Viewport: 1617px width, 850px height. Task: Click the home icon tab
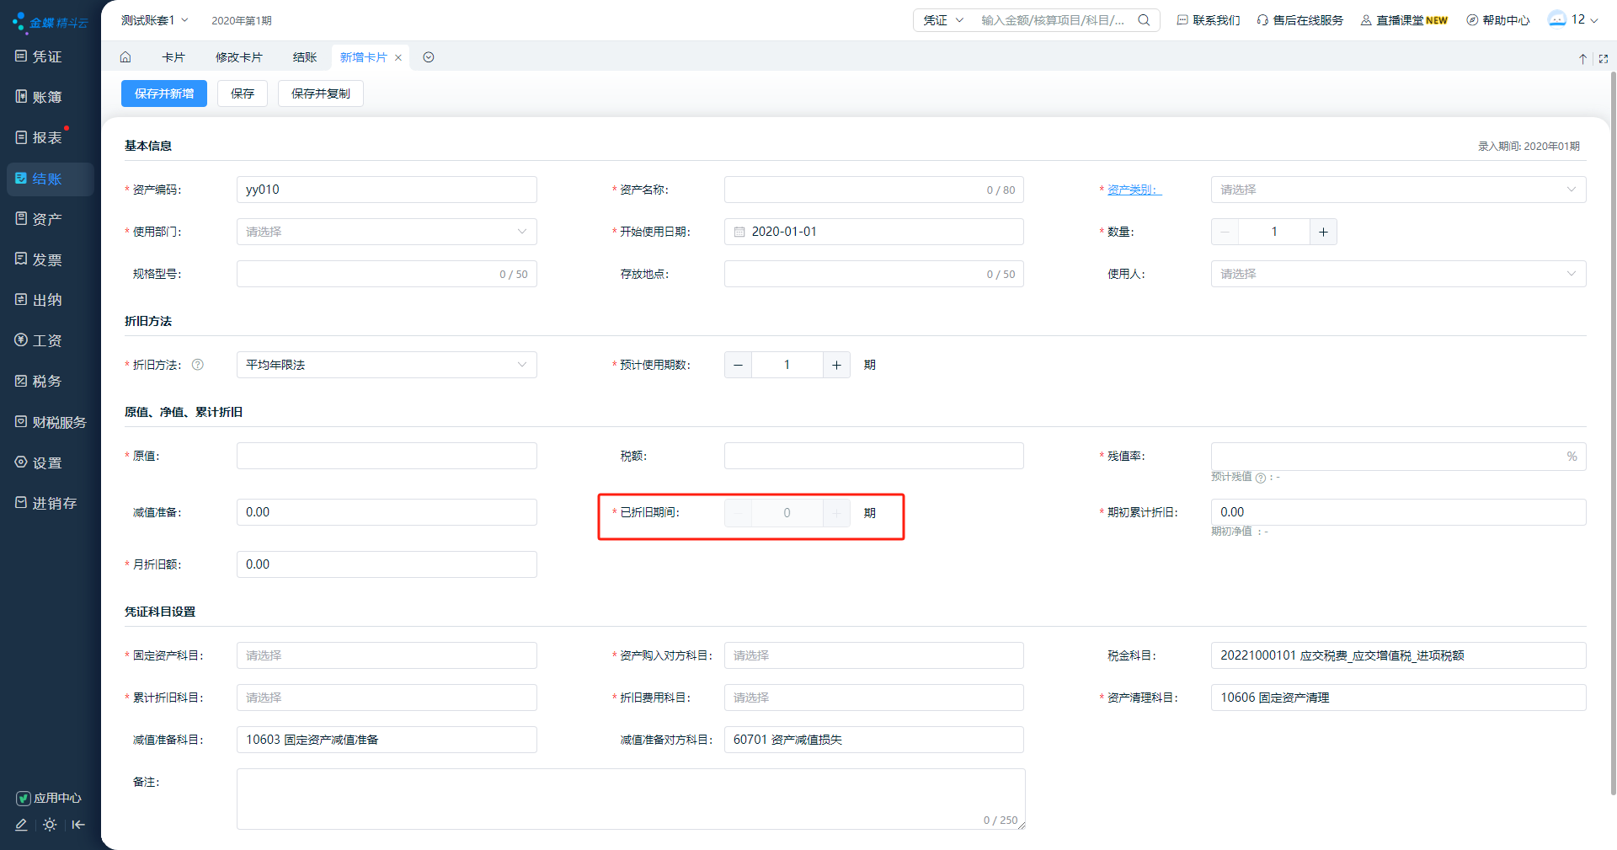(x=125, y=57)
